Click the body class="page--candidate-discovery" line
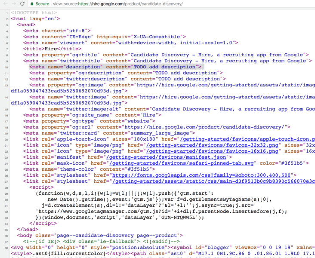 click(100, 236)
